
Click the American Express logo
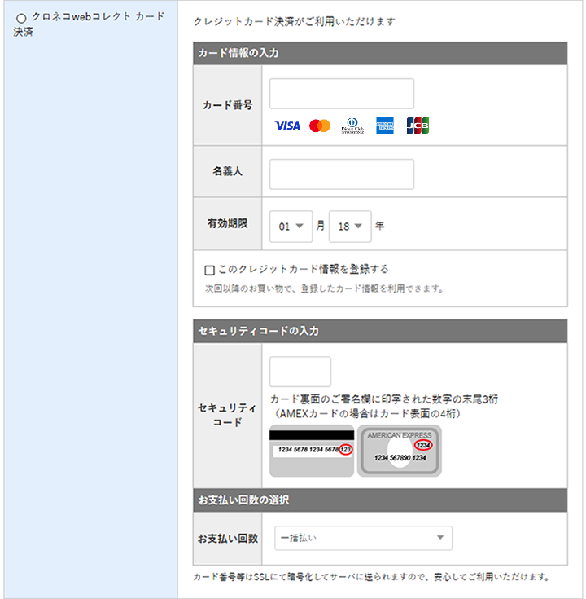[x=384, y=126]
